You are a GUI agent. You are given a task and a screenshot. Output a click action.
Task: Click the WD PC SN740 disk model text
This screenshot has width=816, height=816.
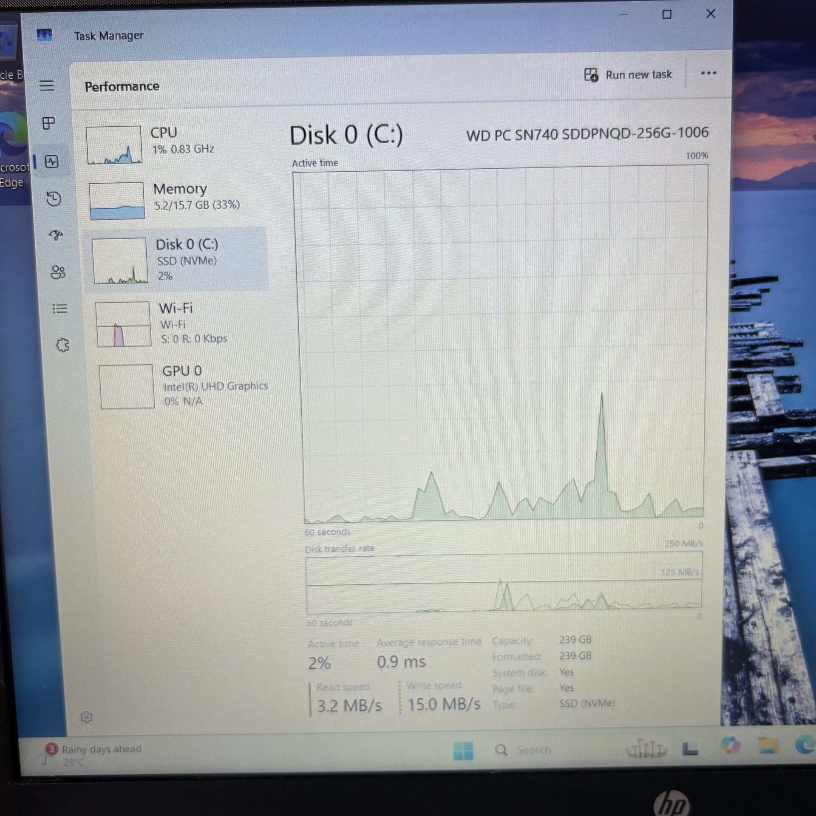587,134
